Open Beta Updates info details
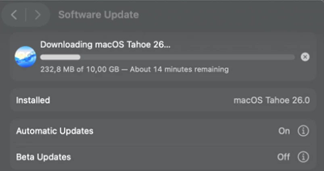Image resolution: width=324 pixels, height=171 pixels. (x=303, y=157)
